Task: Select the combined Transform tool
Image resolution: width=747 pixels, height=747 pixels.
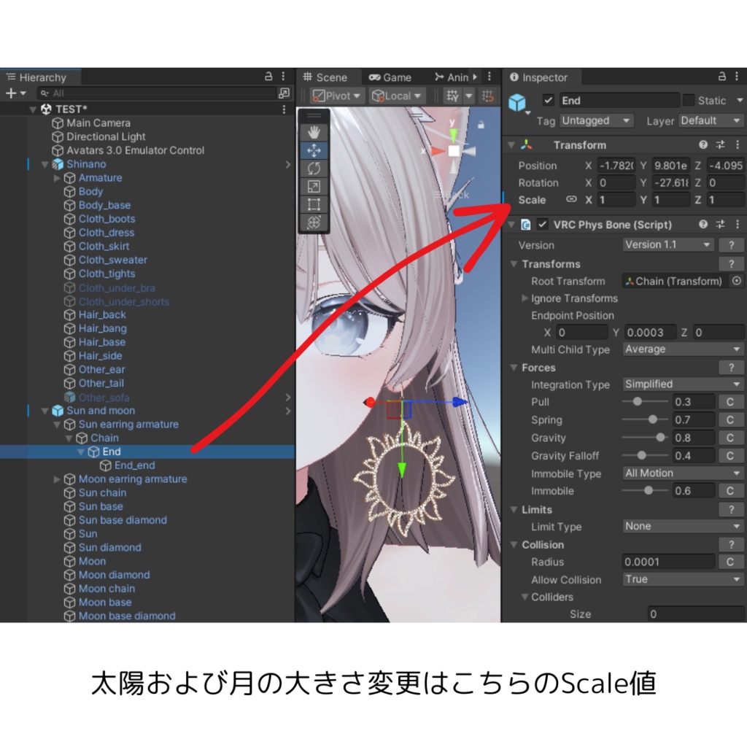Action: (x=314, y=222)
